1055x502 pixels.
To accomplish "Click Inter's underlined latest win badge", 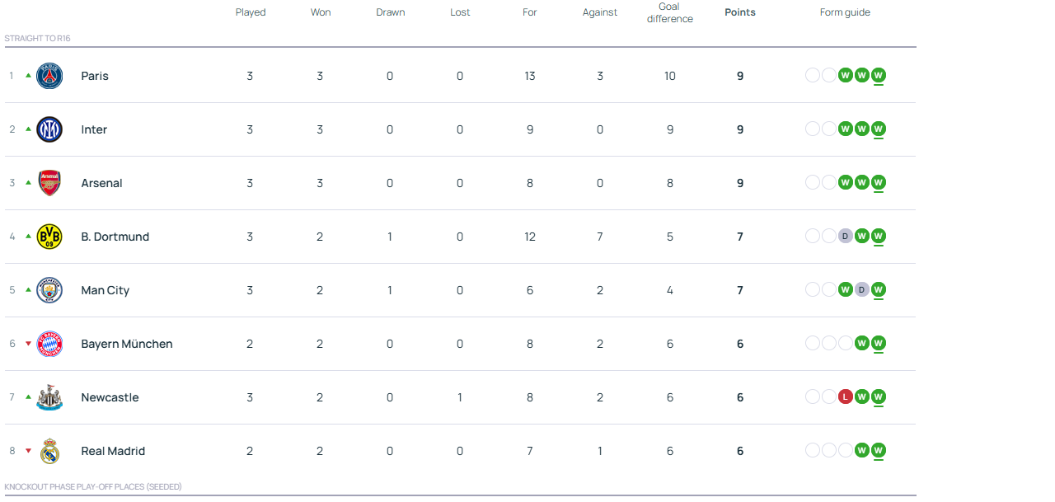I will point(878,129).
